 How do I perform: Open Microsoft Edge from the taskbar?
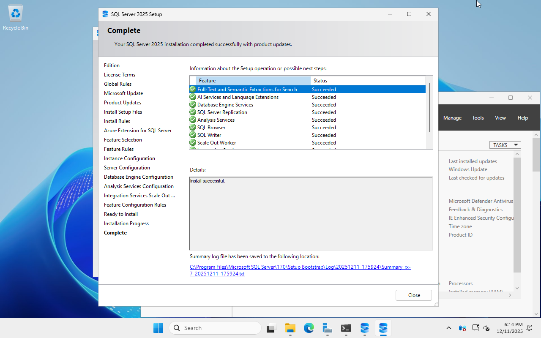pyautogui.click(x=309, y=328)
